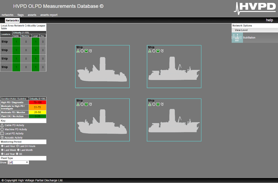Screen dimensions: 278x183
Task: Click the Machine column header
Action: click(26, 36)
